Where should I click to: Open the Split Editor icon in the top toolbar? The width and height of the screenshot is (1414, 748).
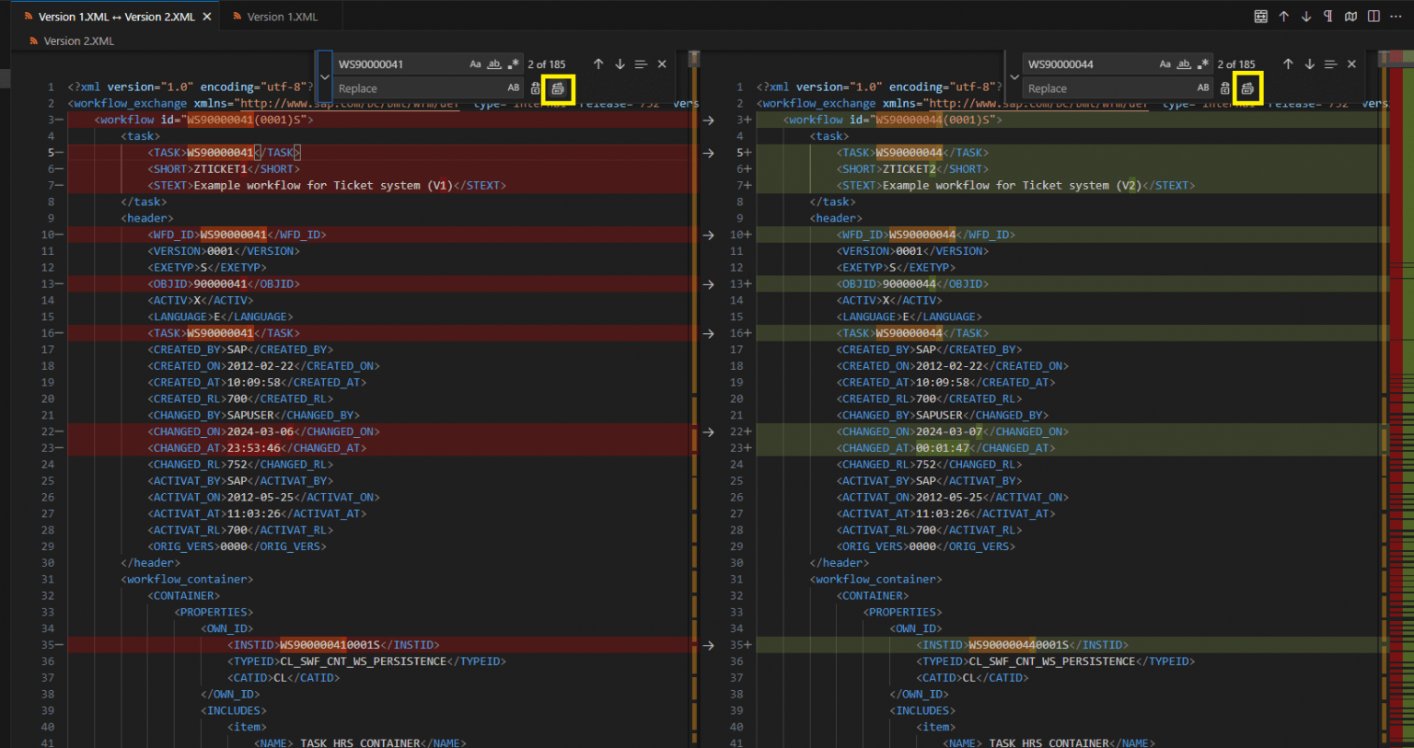(1373, 16)
